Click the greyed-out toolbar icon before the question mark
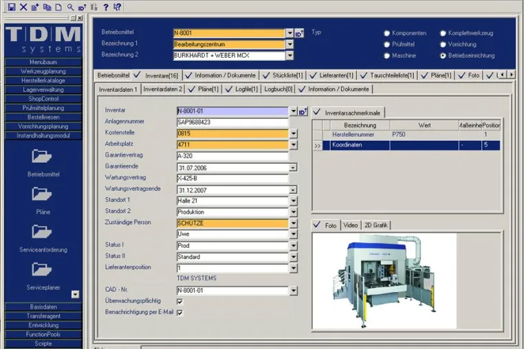This screenshot has height=349, width=524. tap(94, 7)
